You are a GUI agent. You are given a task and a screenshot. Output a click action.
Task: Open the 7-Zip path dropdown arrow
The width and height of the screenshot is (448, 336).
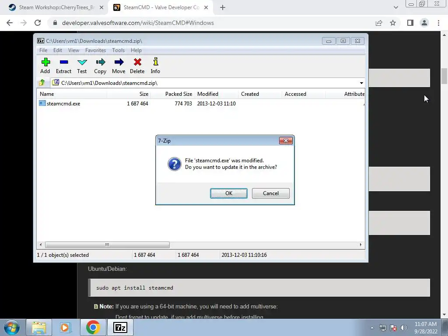pyautogui.click(x=361, y=83)
